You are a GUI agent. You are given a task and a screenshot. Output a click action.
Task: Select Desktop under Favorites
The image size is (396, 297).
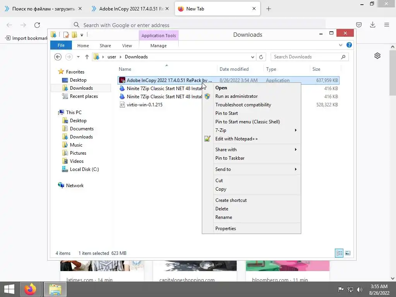point(78,80)
